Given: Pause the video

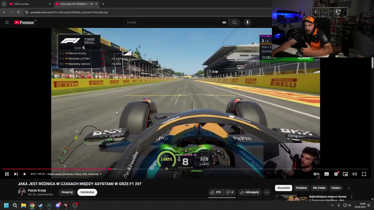Looking at the screenshot, I should pyautogui.click(x=7, y=174).
